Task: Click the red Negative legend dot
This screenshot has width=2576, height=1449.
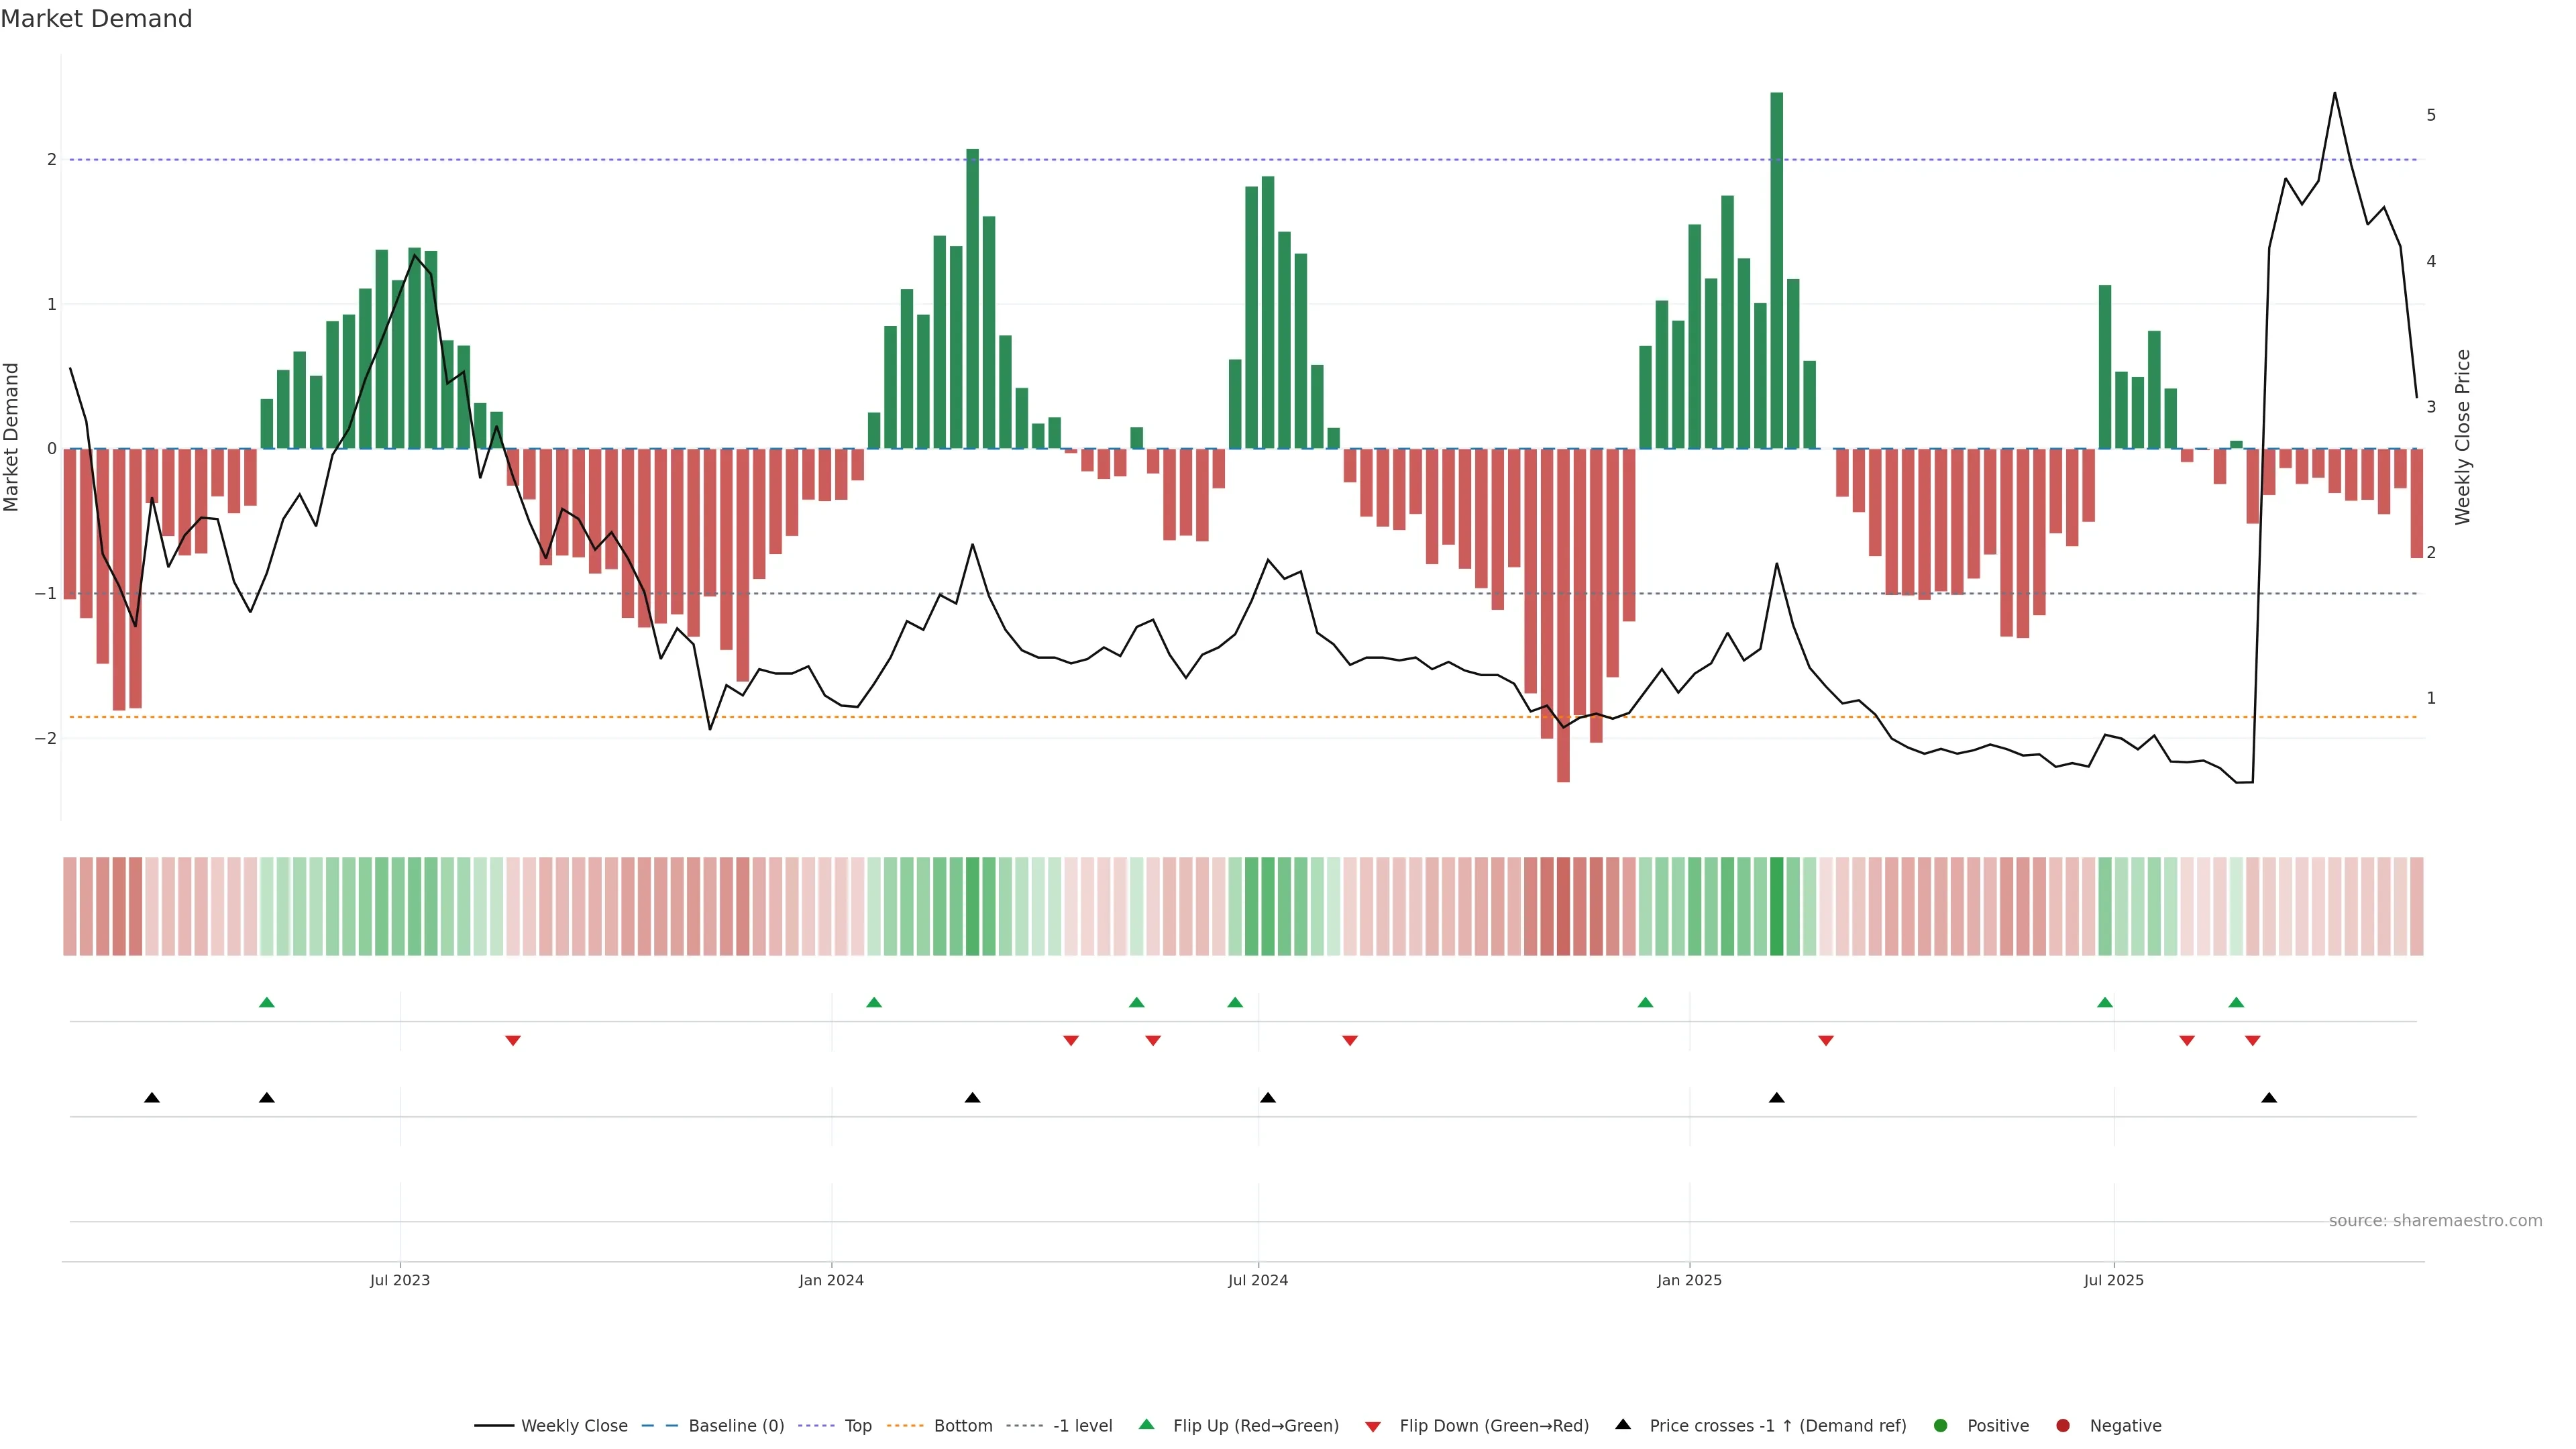Action: pyautogui.click(x=2062, y=1425)
